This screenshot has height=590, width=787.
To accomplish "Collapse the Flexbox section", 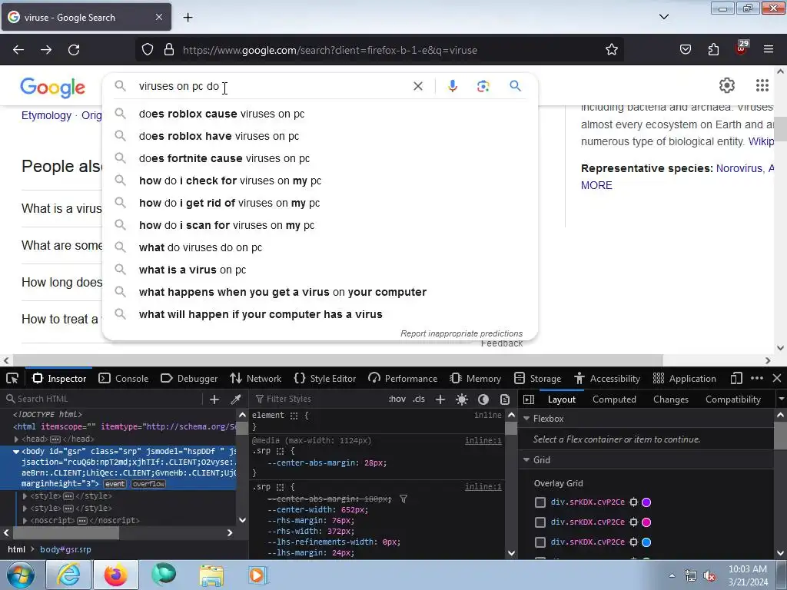I will [x=526, y=419].
